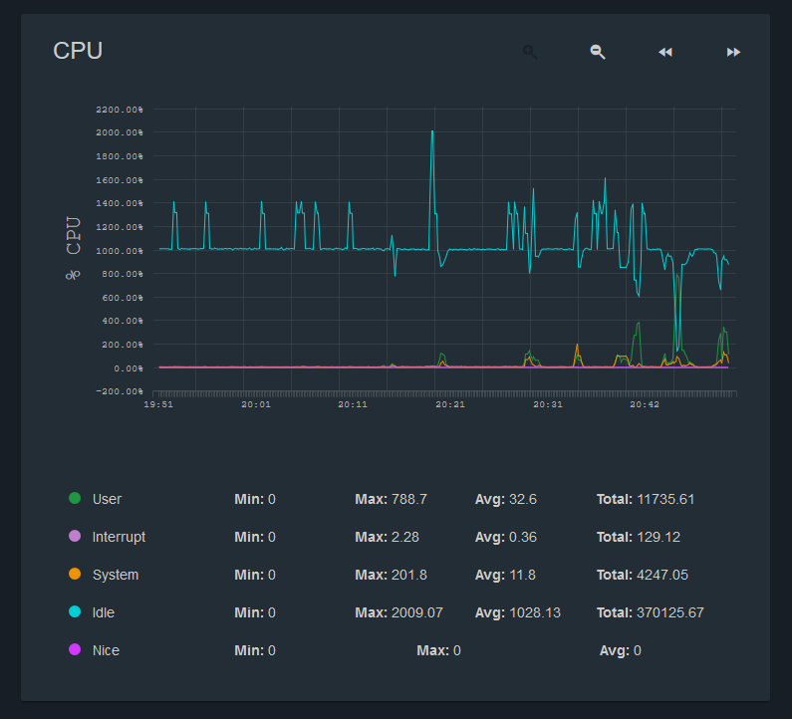Toggle the Interrupt series label
The height and width of the screenshot is (719, 792).
point(119,537)
